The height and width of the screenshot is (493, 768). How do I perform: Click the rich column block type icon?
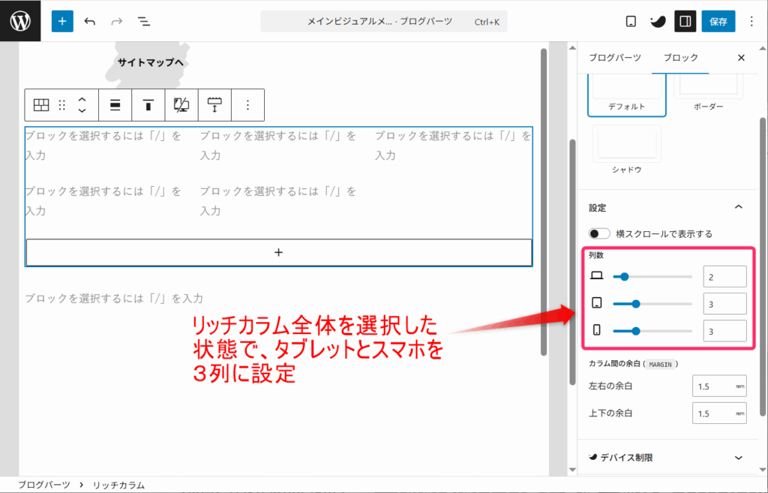pyautogui.click(x=41, y=105)
